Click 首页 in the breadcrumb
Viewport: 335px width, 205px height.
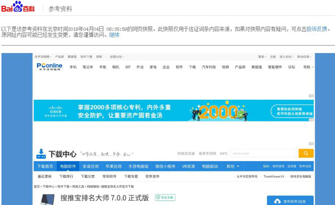click(37, 187)
